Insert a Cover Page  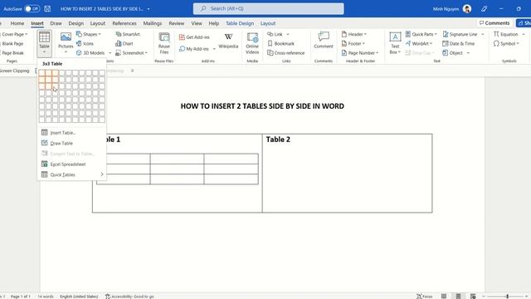point(14,34)
